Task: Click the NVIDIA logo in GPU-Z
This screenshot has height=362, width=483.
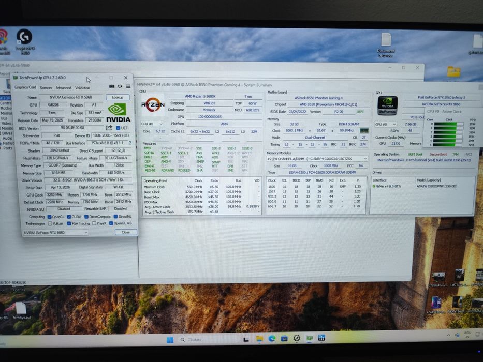Action: click(x=118, y=113)
